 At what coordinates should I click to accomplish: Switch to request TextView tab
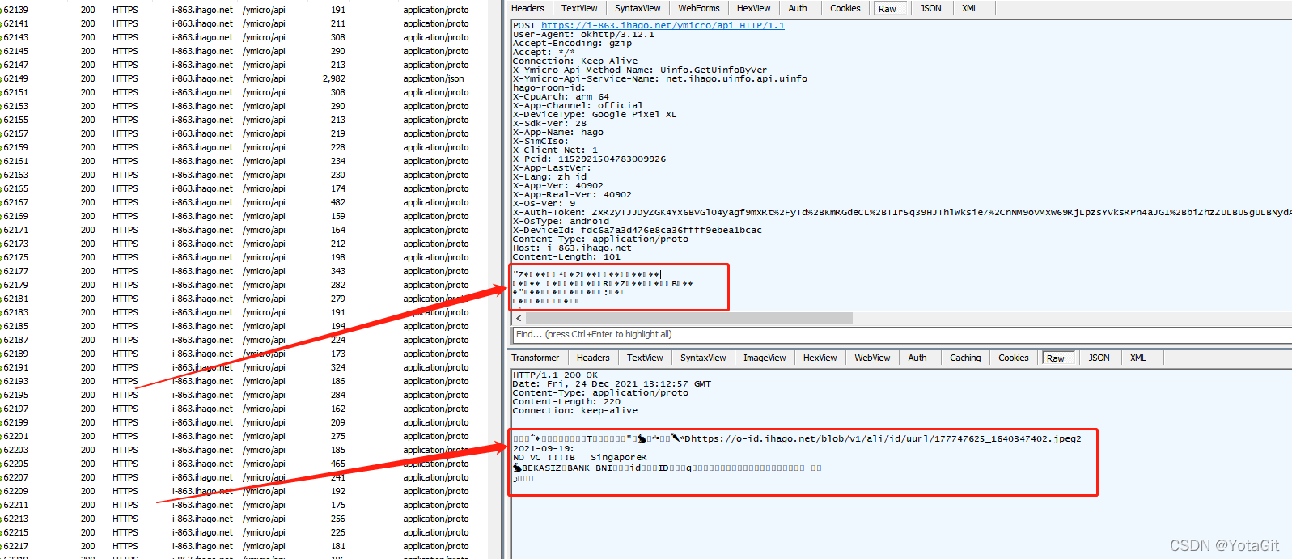579,8
